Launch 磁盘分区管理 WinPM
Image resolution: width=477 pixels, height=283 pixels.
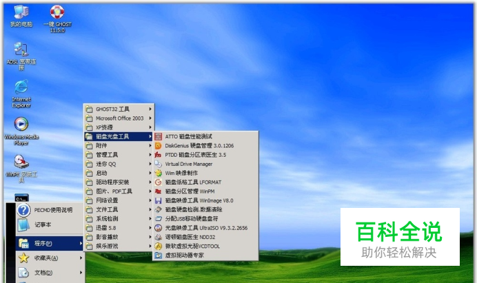tap(205, 191)
